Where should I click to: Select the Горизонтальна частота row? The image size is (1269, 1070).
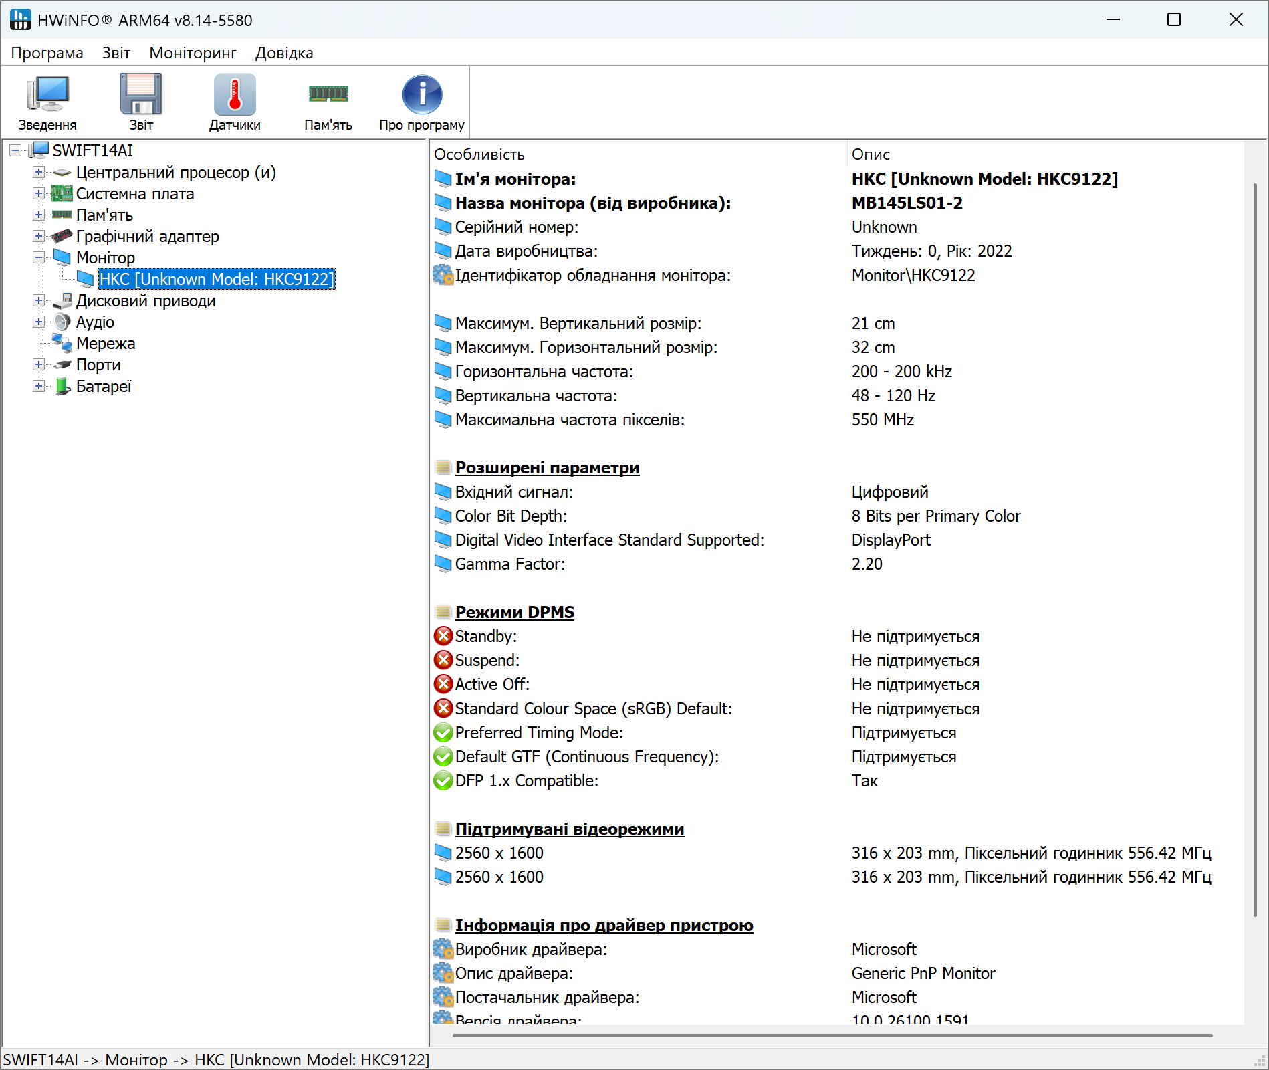point(837,372)
